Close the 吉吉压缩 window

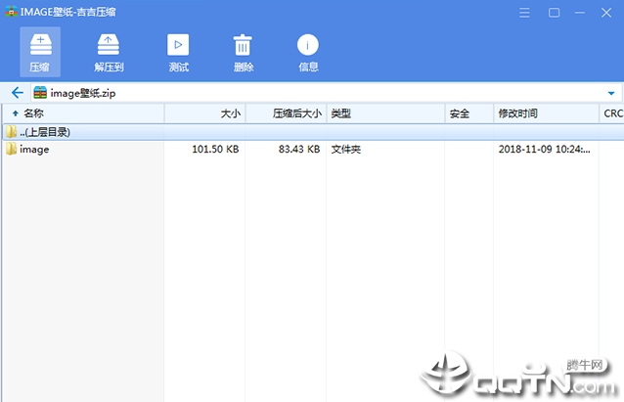pyautogui.click(x=606, y=13)
